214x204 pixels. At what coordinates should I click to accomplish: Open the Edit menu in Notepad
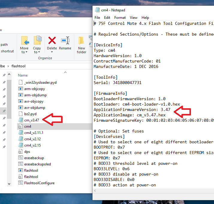point(107,18)
